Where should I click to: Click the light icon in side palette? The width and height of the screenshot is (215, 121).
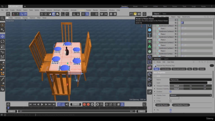pos(149,84)
